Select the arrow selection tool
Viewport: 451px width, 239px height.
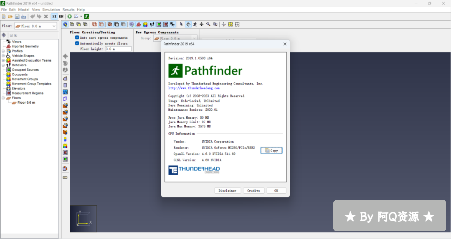click(181, 25)
